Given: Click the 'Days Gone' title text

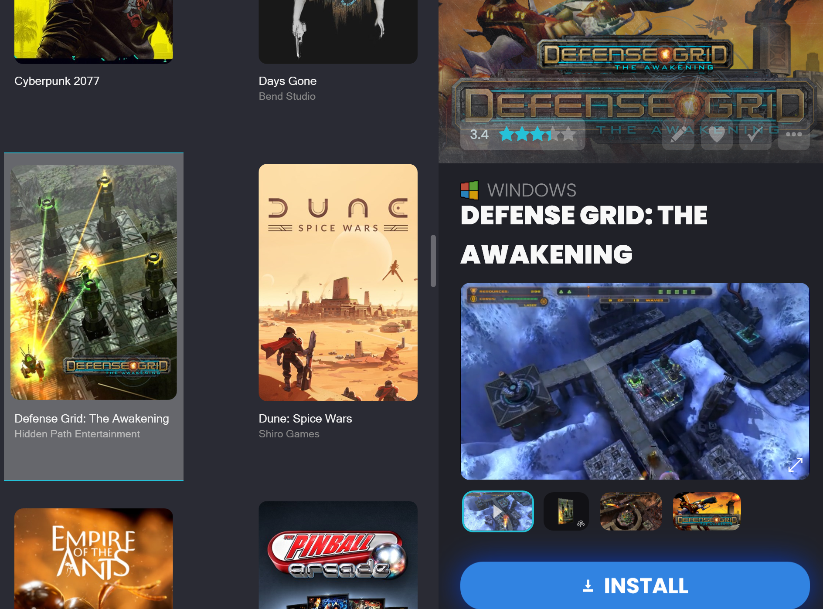Looking at the screenshot, I should [288, 81].
